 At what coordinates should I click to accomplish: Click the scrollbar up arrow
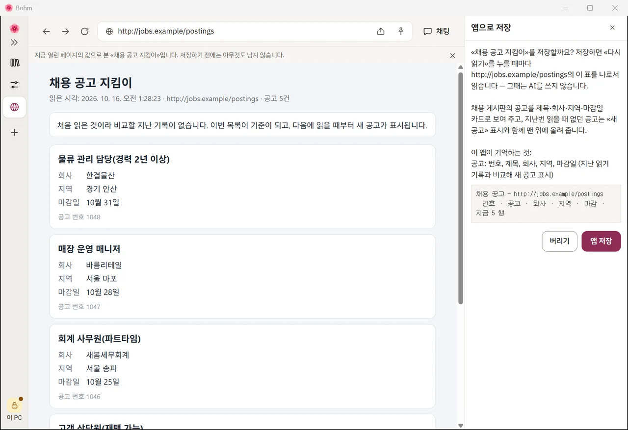point(461,67)
